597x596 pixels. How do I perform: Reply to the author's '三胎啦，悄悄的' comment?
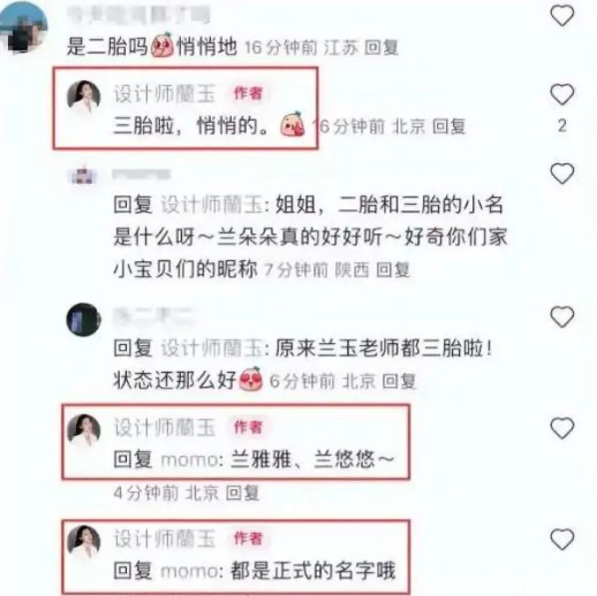[449, 126]
